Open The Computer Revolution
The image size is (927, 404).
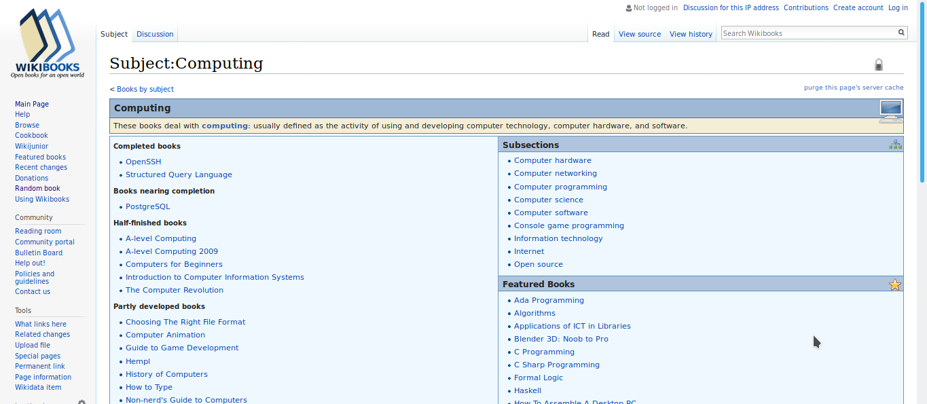pyautogui.click(x=175, y=290)
